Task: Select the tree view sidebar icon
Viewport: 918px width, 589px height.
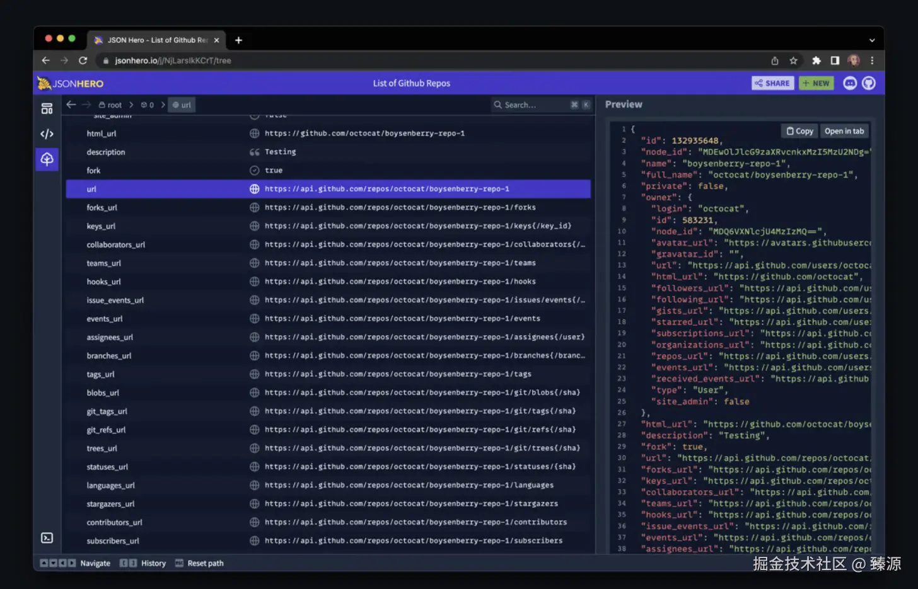Action: [x=47, y=159]
